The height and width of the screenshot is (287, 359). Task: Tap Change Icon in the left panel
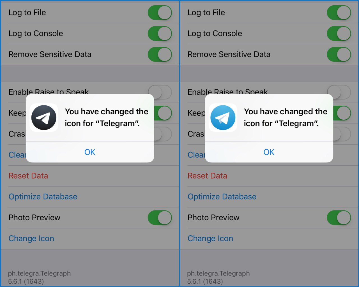pyautogui.click(x=31, y=239)
